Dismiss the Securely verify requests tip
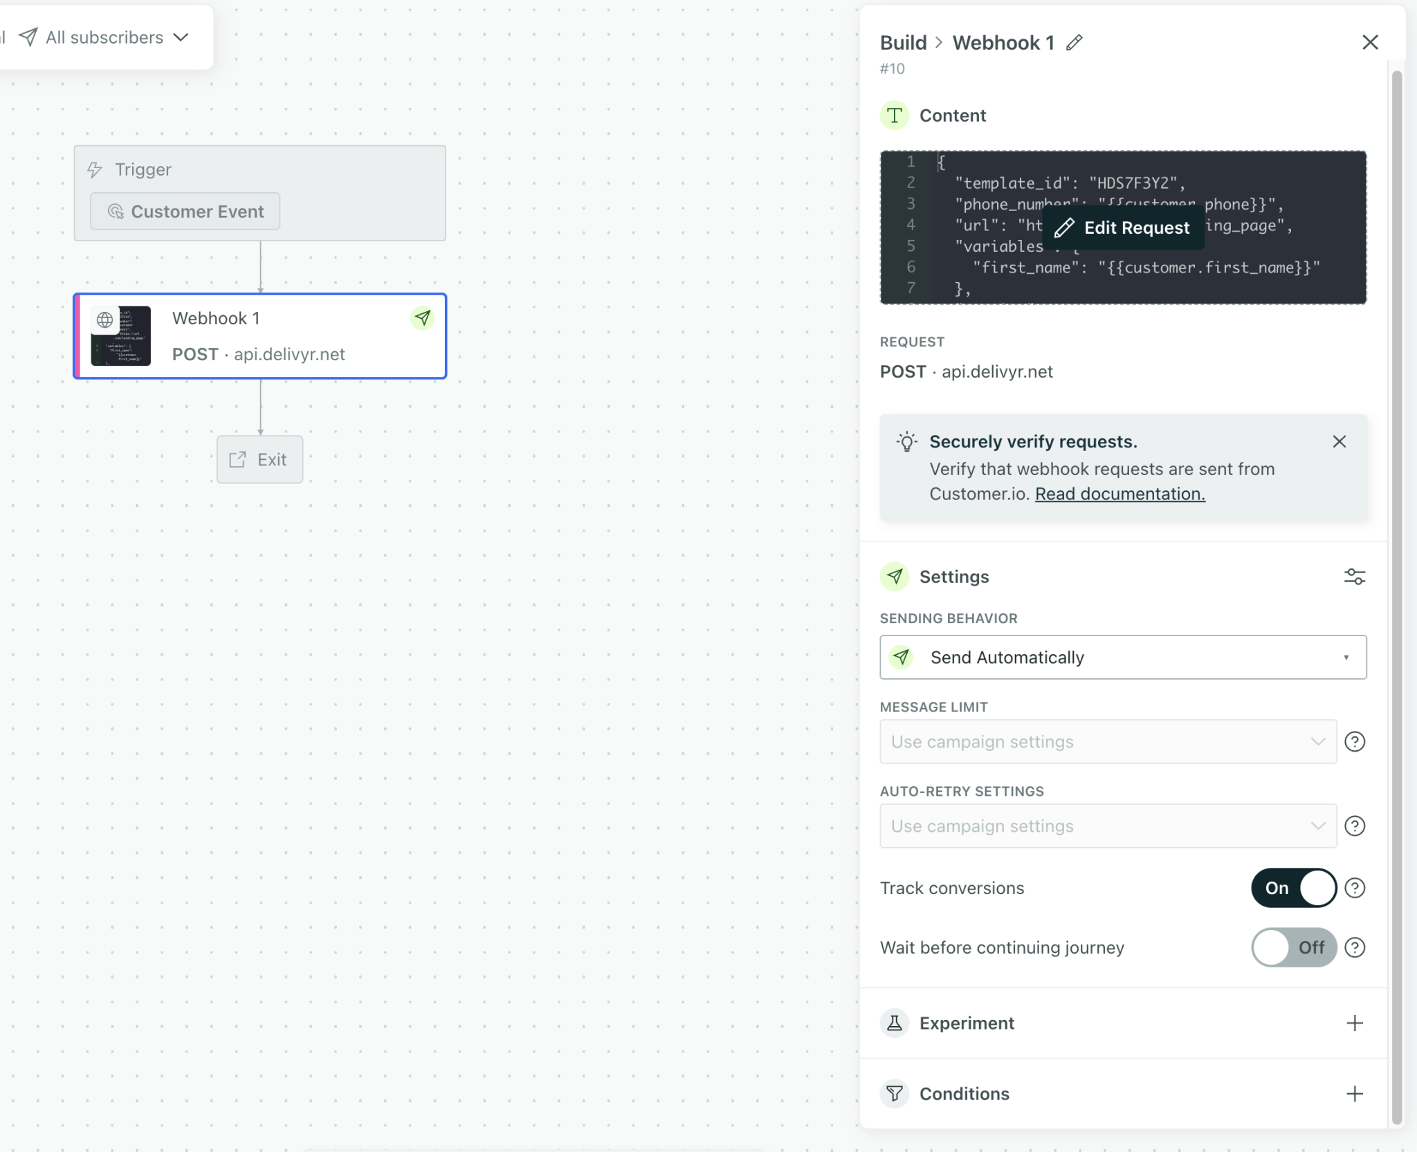This screenshot has height=1152, width=1417. point(1339,442)
